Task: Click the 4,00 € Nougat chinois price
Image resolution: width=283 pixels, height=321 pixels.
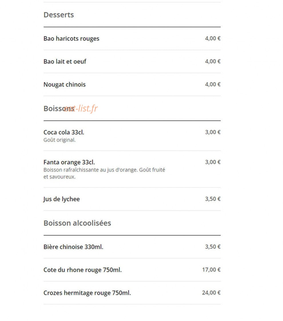Action: (x=213, y=84)
